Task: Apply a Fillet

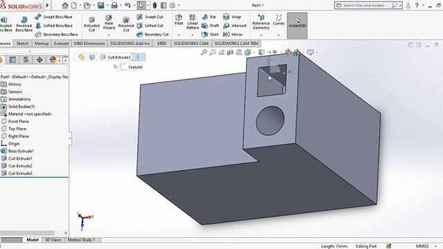Action: coord(179,20)
